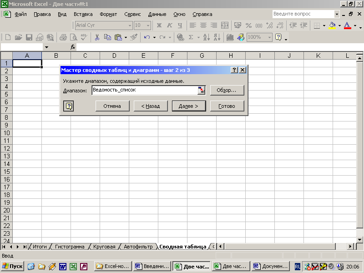Switch to the Гистограмма sheet tab
The width and height of the screenshot is (364, 273).
tap(70, 247)
